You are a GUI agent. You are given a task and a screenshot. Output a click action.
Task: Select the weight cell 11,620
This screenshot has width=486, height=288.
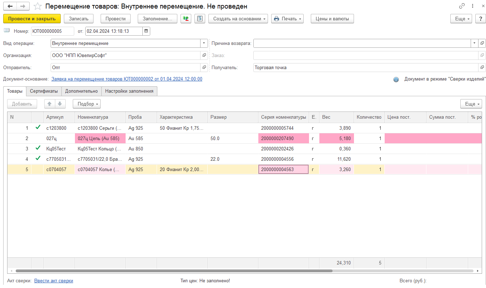click(x=336, y=159)
